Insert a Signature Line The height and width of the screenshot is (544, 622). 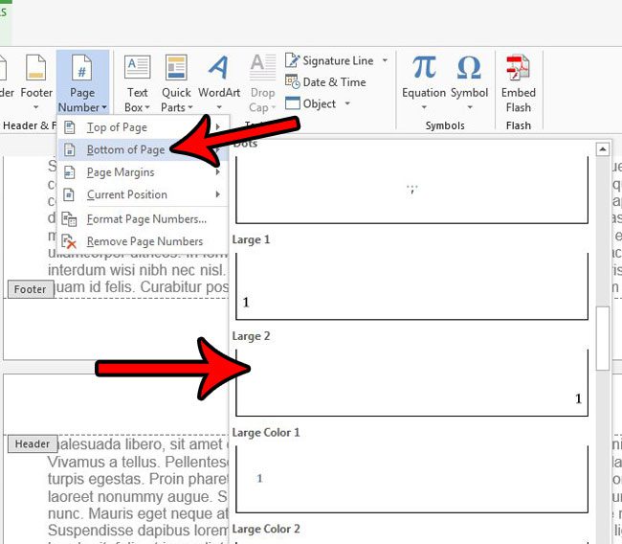point(329,60)
